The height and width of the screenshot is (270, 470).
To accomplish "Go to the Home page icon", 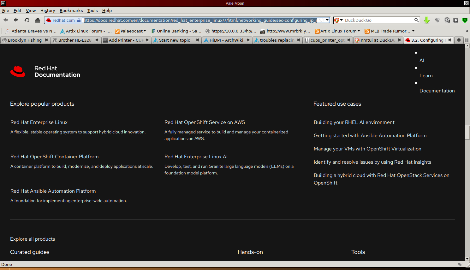I will coord(38,20).
